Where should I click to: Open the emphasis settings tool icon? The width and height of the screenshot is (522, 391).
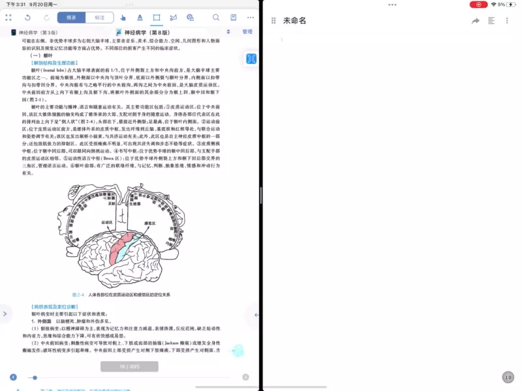pyautogui.click(x=190, y=18)
